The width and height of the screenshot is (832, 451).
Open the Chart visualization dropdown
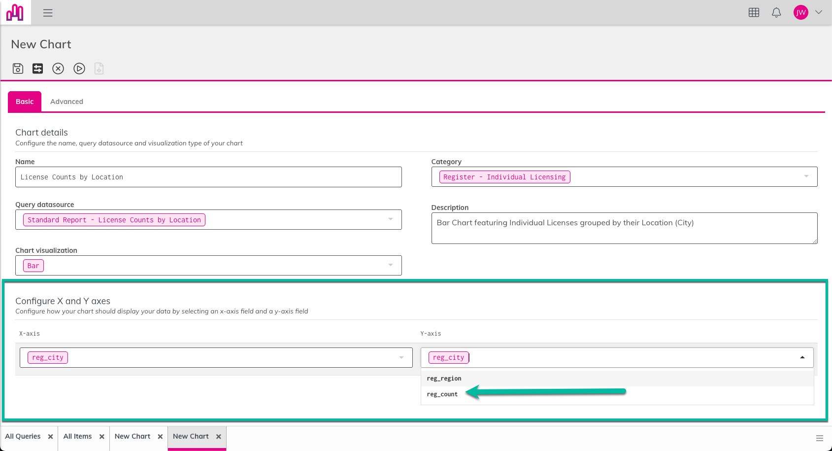coord(391,265)
